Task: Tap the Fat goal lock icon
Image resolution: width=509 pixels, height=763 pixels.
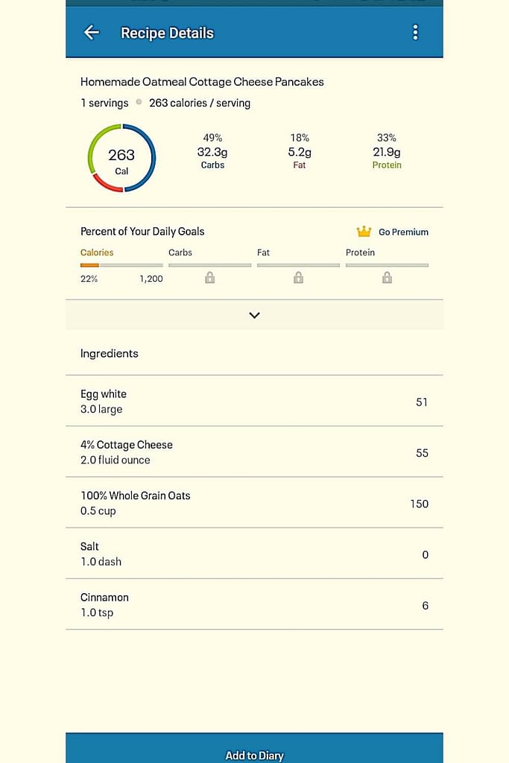Action: [x=298, y=278]
